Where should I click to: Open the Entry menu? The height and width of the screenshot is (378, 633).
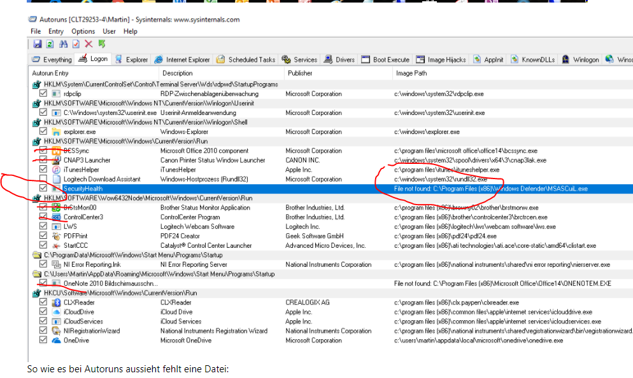point(55,31)
